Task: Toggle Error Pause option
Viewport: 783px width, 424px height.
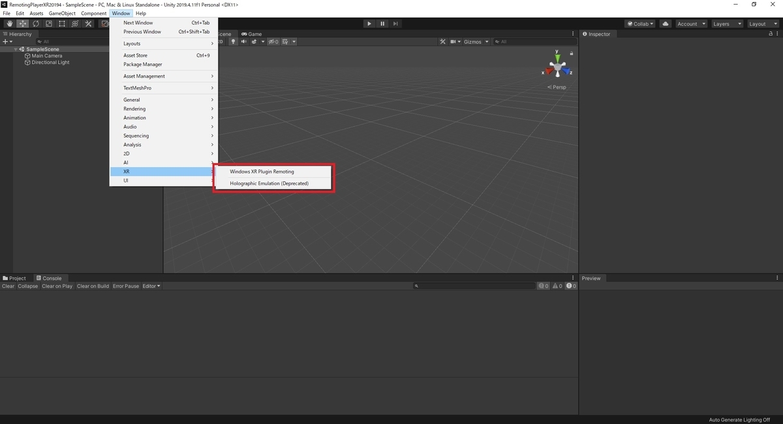Action: pos(126,286)
